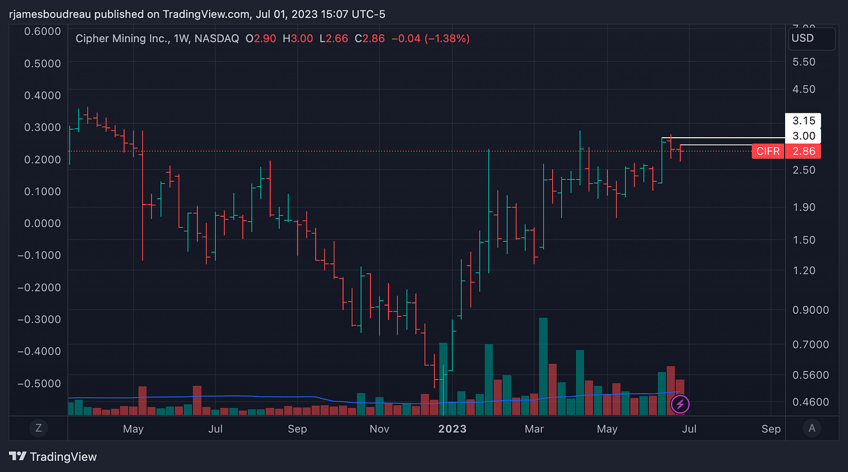Click the Jul label near 2.86 price line end

point(688,429)
